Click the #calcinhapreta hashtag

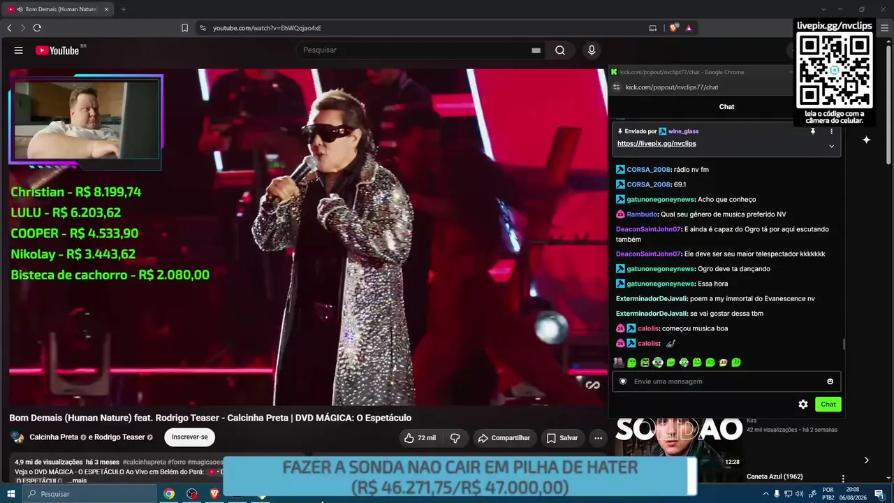145,462
